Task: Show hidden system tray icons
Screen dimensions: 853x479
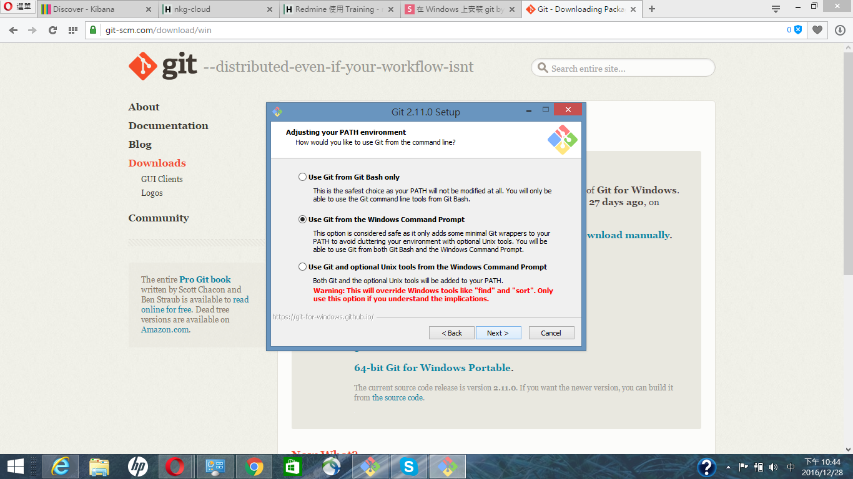Action: tap(728, 467)
